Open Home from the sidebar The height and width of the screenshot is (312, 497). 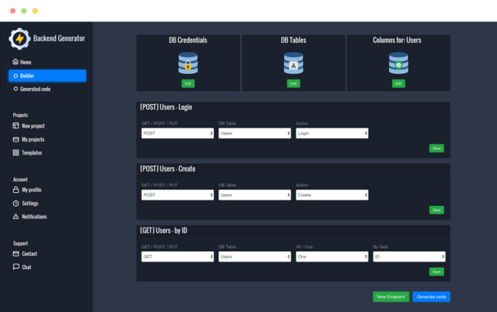pyautogui.click(x=25, y=62)
